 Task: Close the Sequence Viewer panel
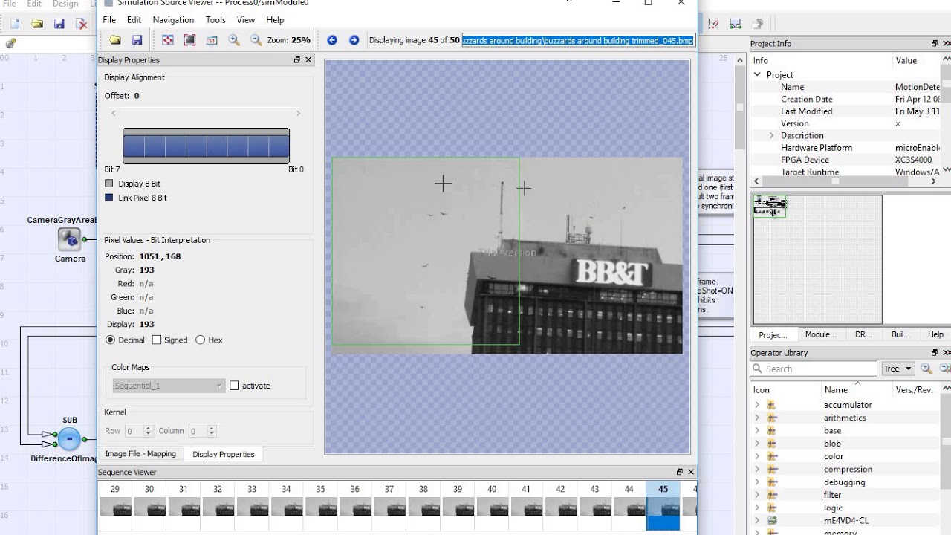click(691, 472)
